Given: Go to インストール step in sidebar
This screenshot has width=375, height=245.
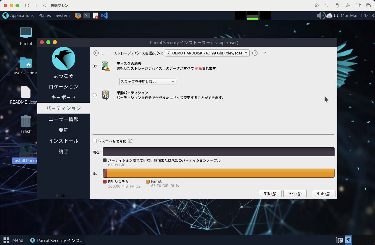Looking at the screenshot, I should [64, 141].
